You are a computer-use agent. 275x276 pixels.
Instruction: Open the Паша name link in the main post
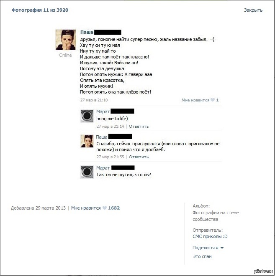[x=87, y=32]
